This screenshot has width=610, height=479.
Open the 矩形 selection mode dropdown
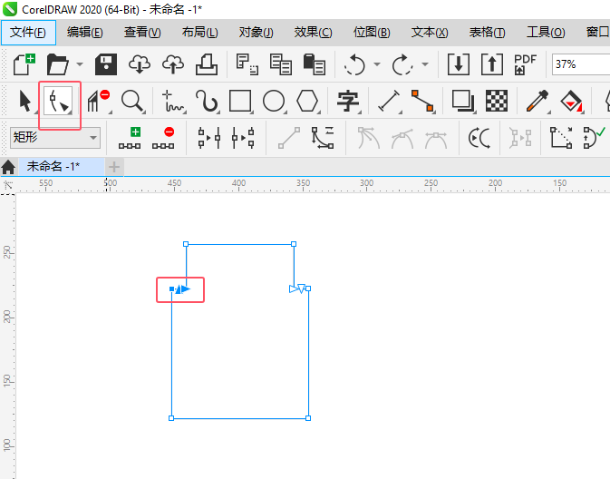(x=55, y=138)
